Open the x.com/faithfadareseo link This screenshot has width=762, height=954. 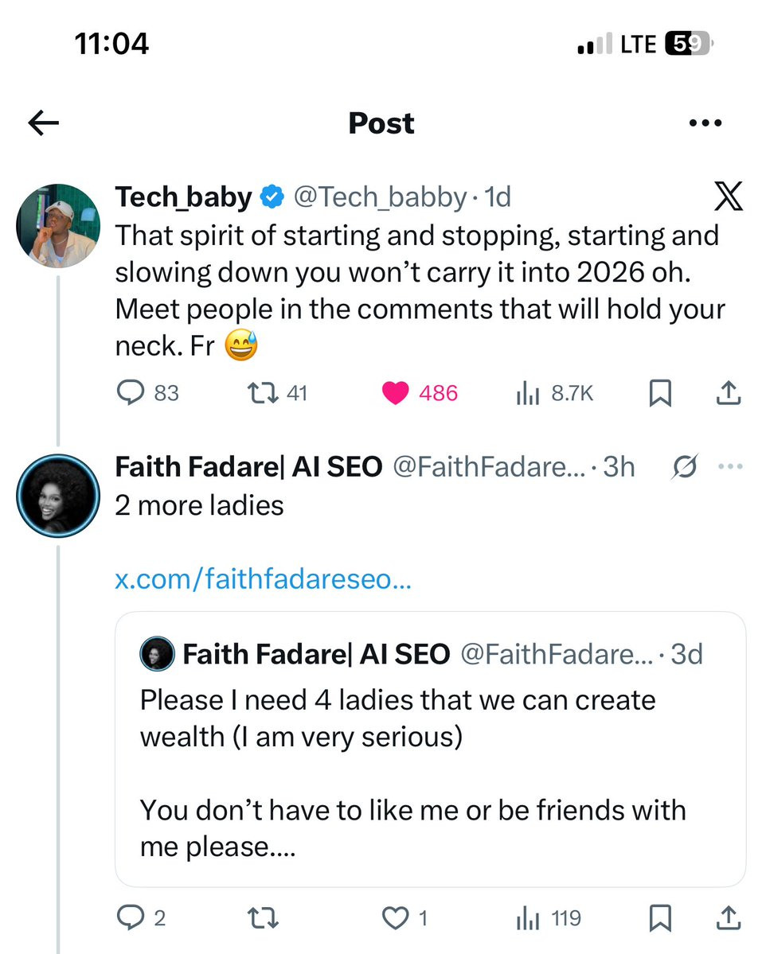pyautogui.click(x=263, y=580)
